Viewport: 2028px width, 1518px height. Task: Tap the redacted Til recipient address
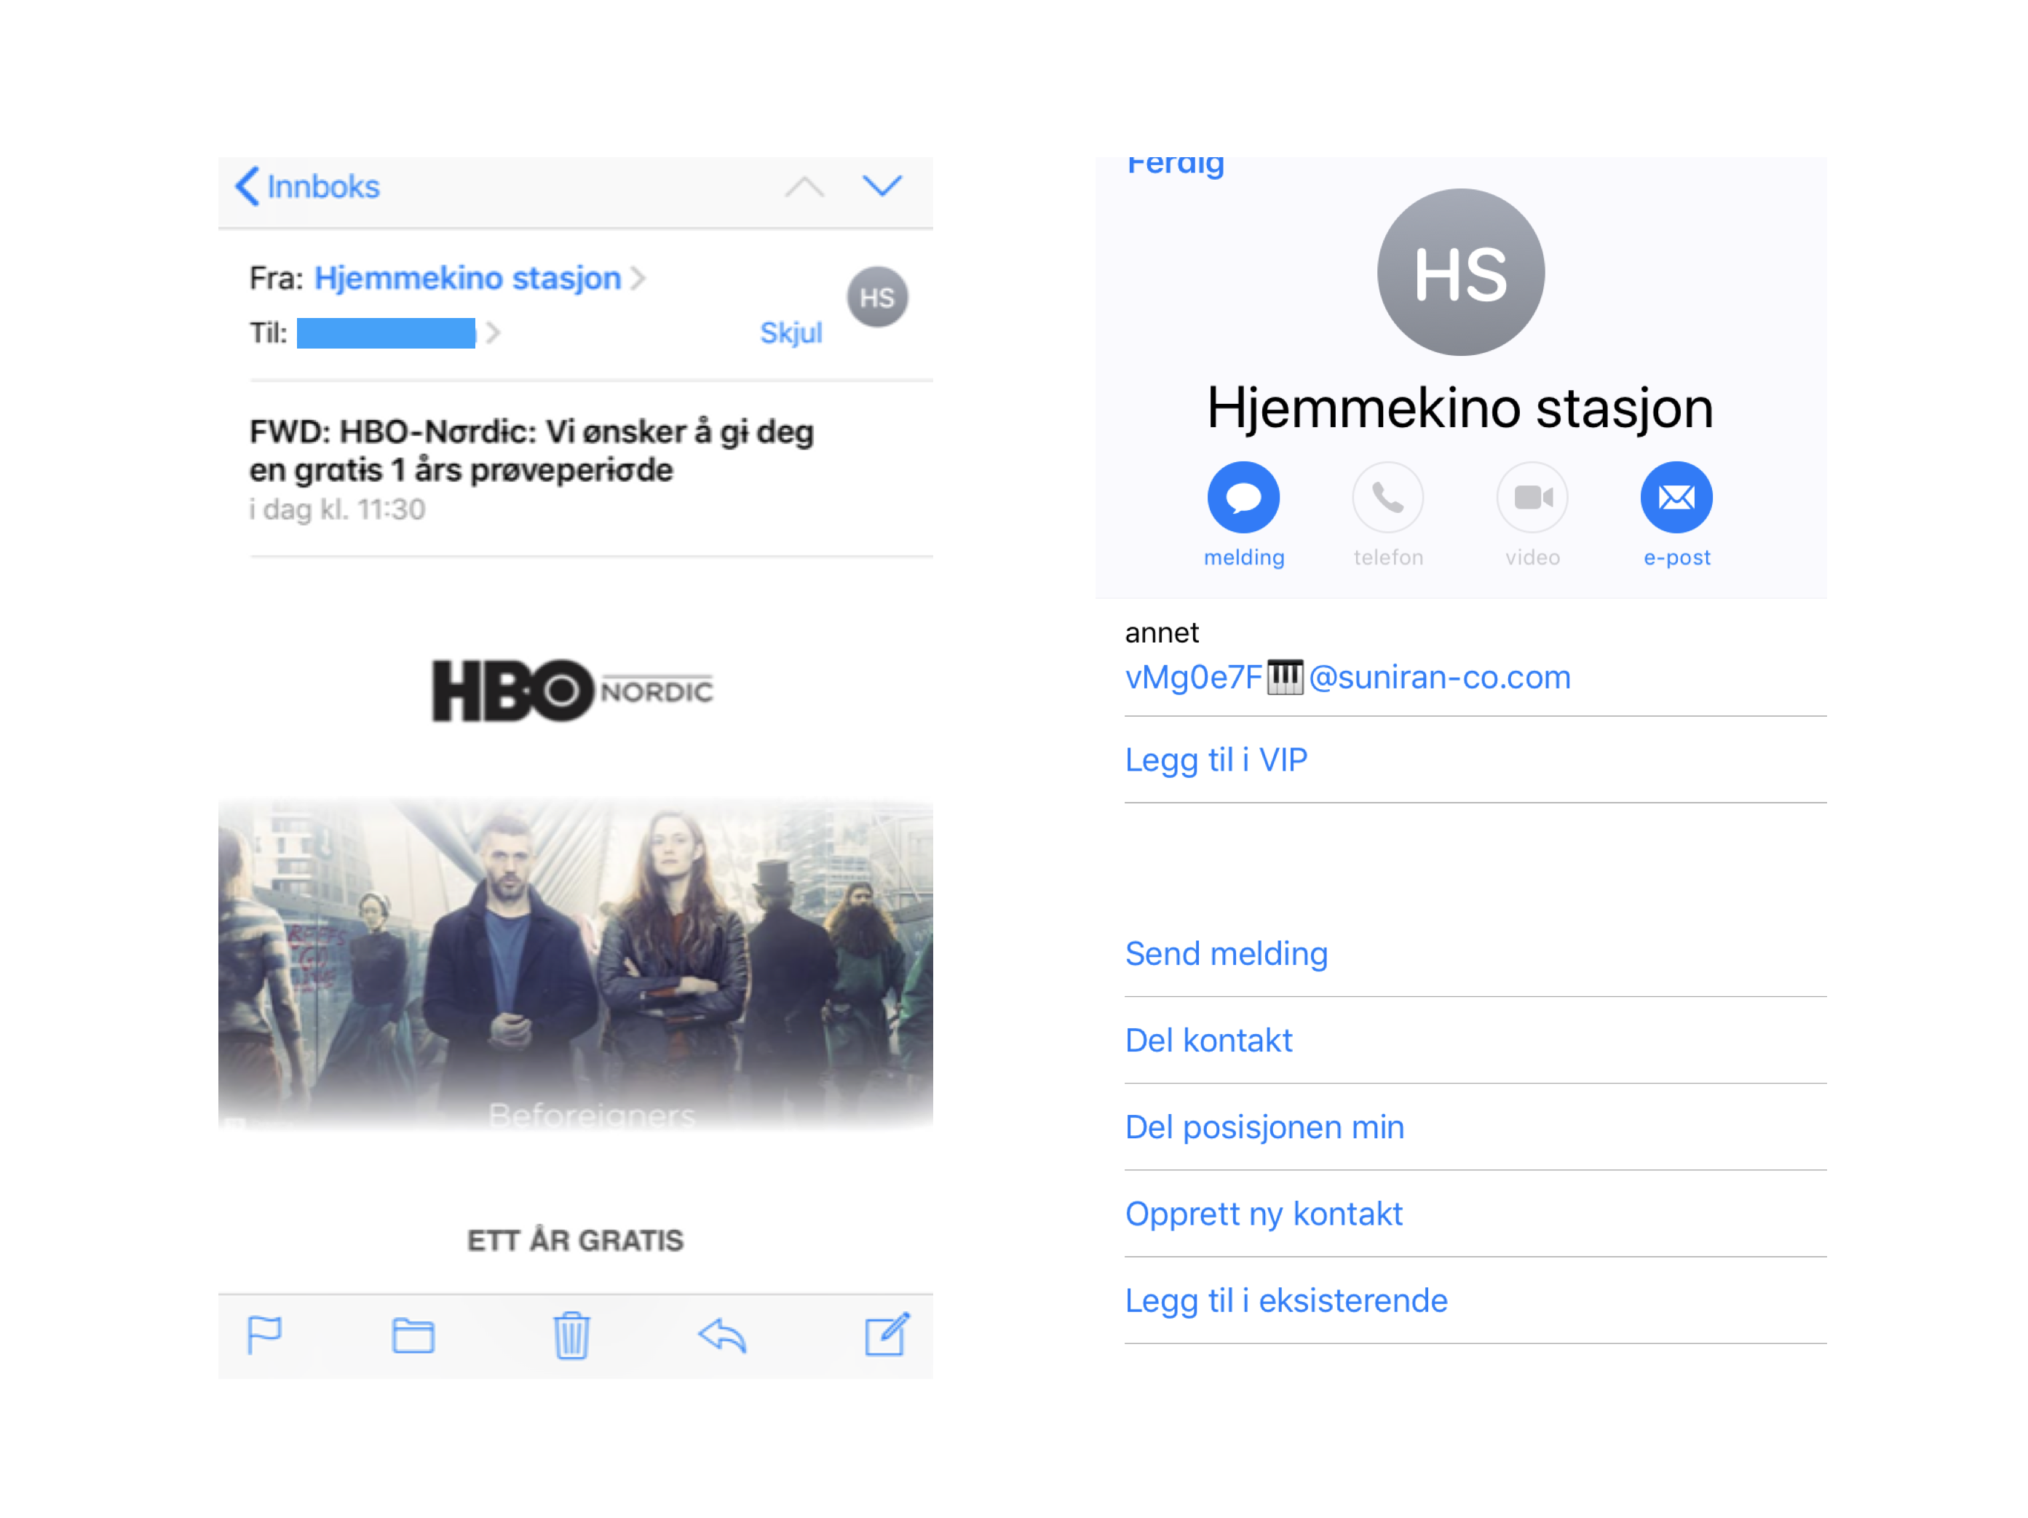click(386, 333)
